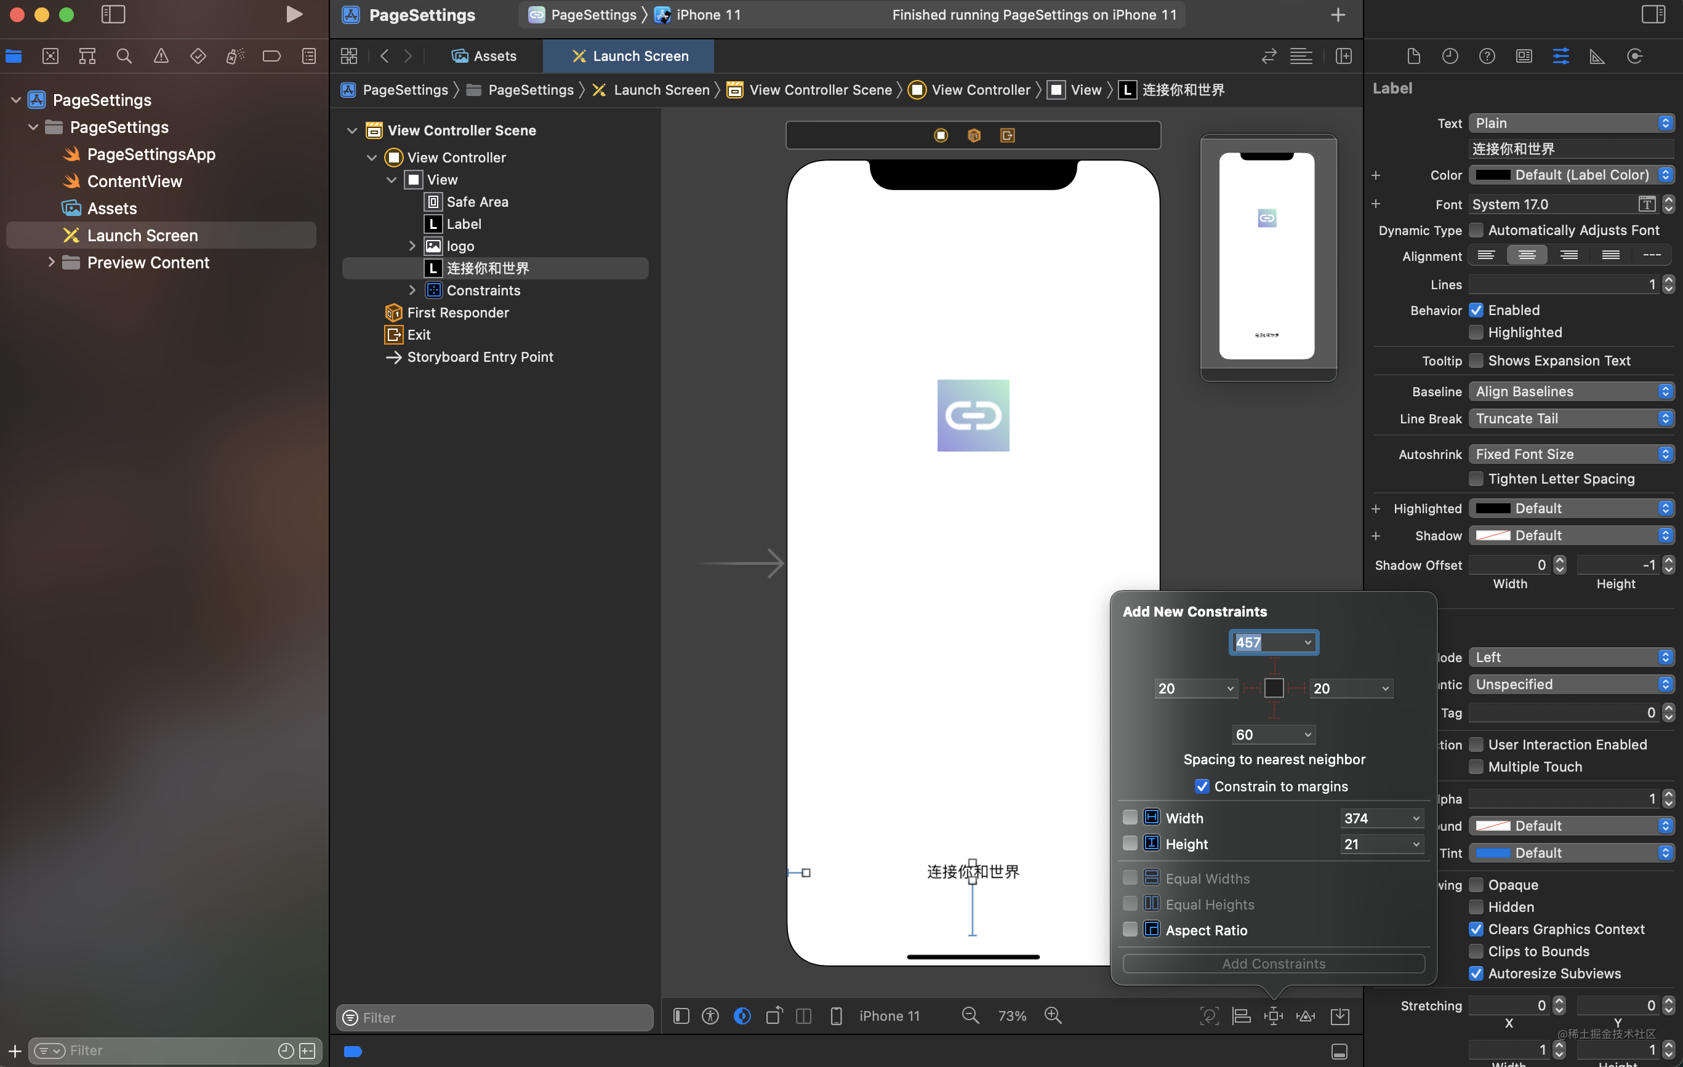Open the Breakpoint navigator icon
Viewport: 1683px width, 1067px height.
click(x=271, y=56)
